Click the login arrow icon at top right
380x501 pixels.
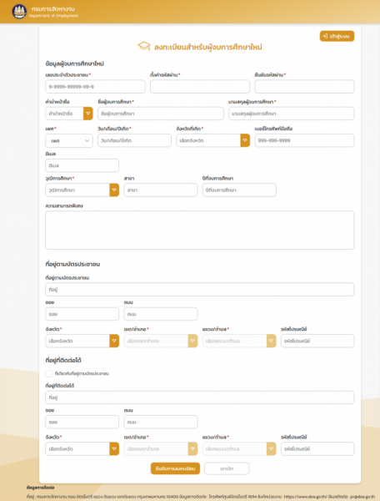click(325, 36)
